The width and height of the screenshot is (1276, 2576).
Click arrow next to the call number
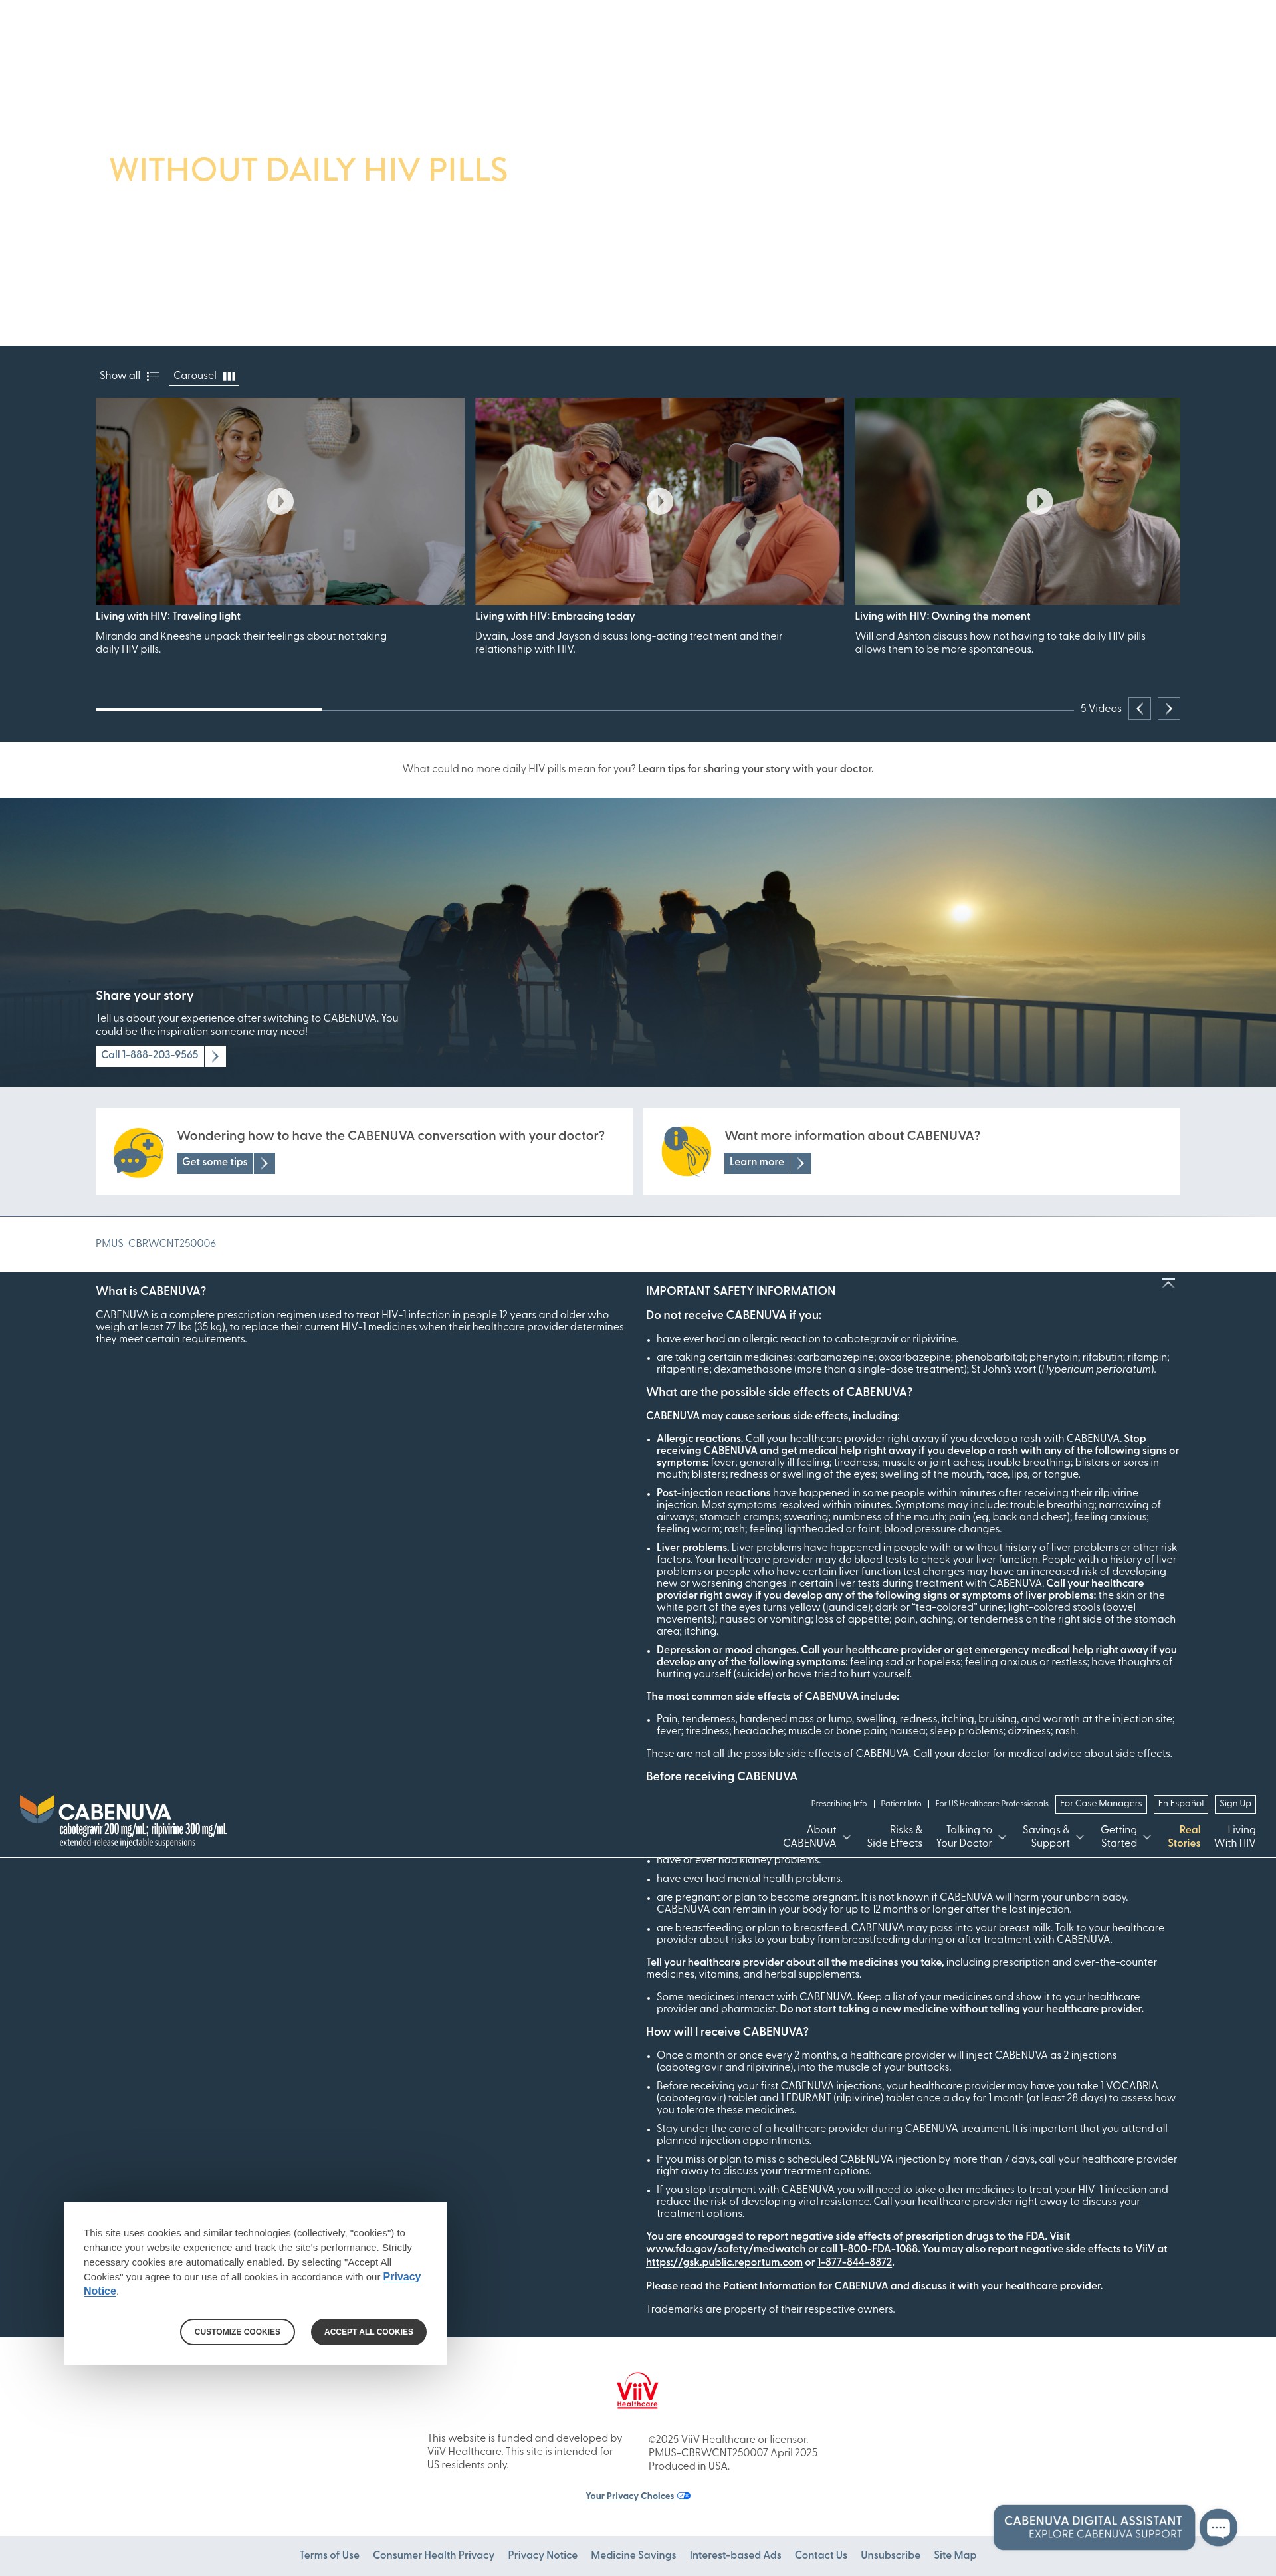pyautogui.click(x=215, y=1056)
